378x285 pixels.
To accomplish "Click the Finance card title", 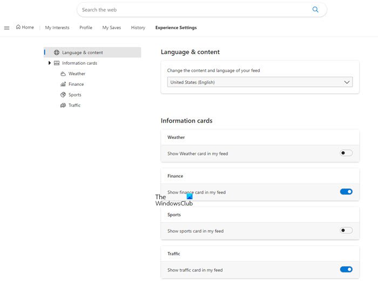I will click(x=175, y=176).
